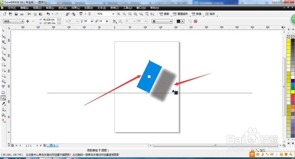Click the white shadow start handle
Screen dimensions: 295x159
149,77
